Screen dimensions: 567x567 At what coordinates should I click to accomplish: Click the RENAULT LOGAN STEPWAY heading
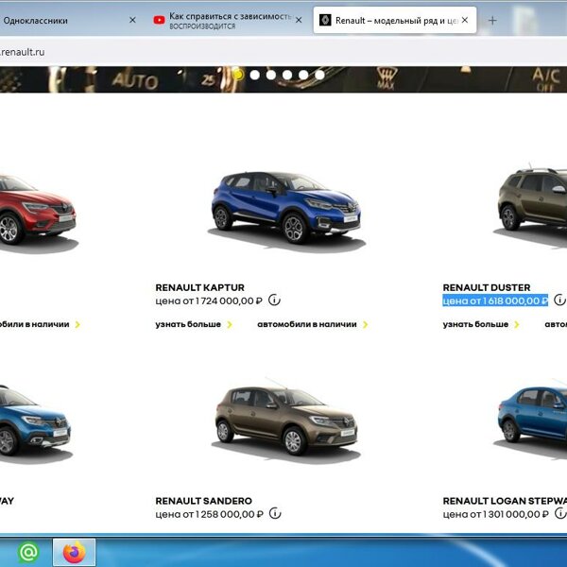click(505, 501)
